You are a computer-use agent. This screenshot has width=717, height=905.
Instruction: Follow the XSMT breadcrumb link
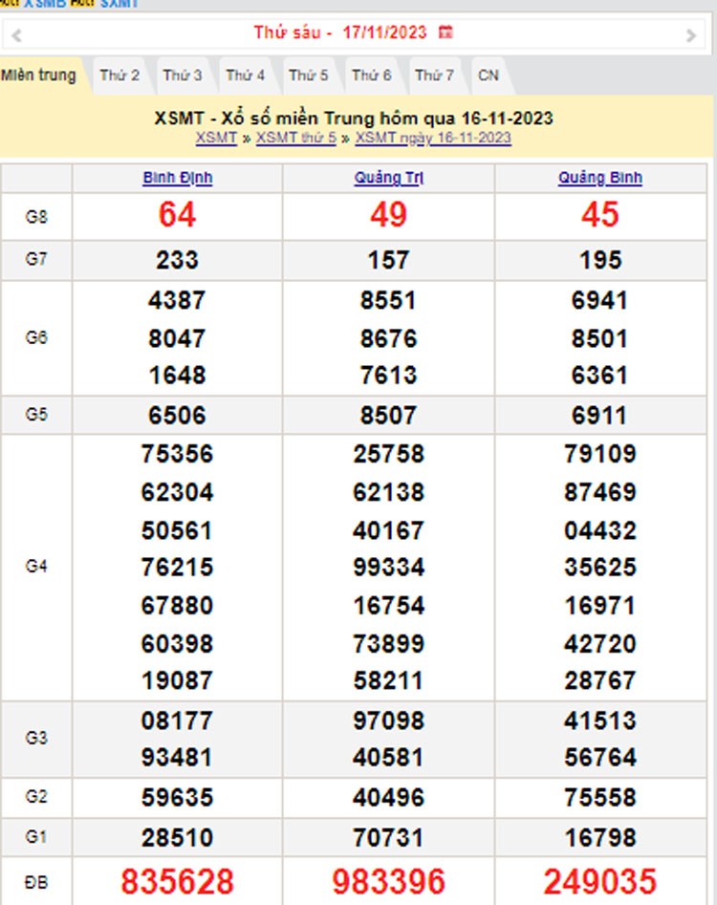[216, 138]
